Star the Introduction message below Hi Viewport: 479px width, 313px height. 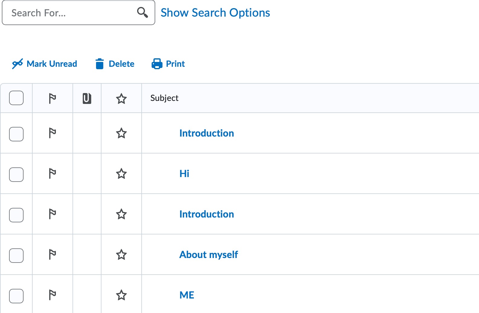point(121,214)
